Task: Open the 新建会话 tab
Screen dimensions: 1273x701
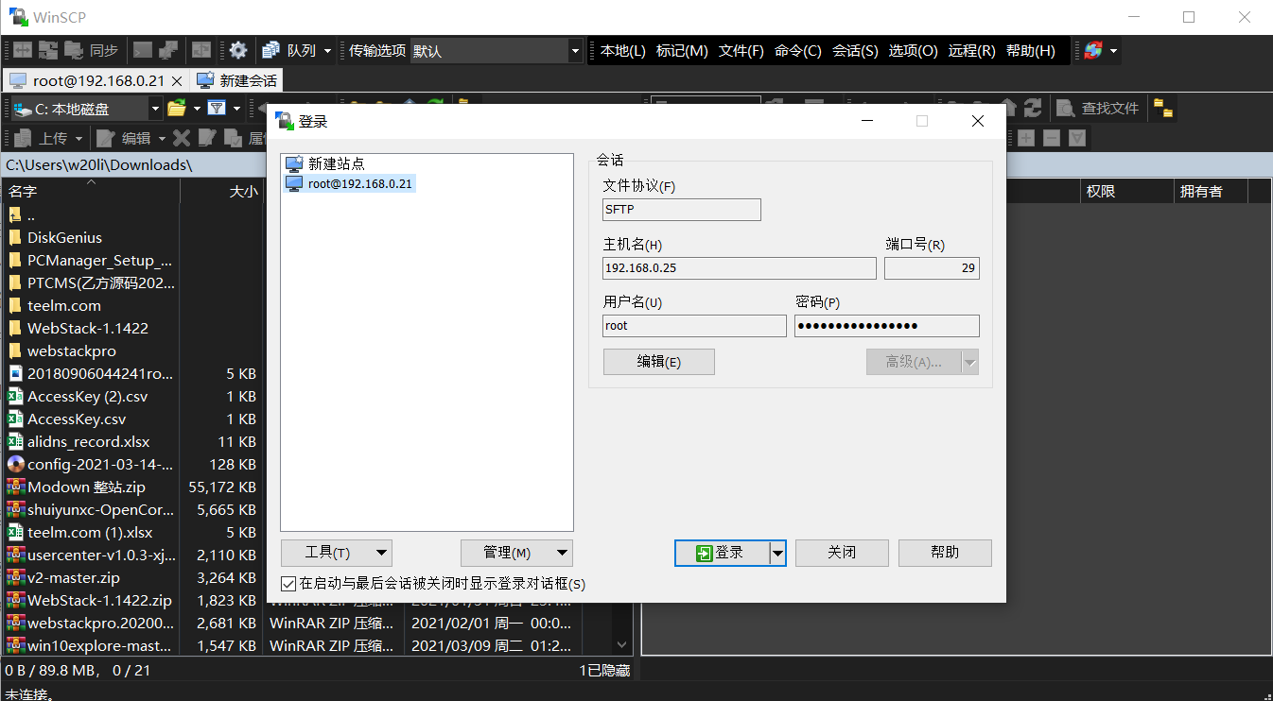Action: point(237,81)
